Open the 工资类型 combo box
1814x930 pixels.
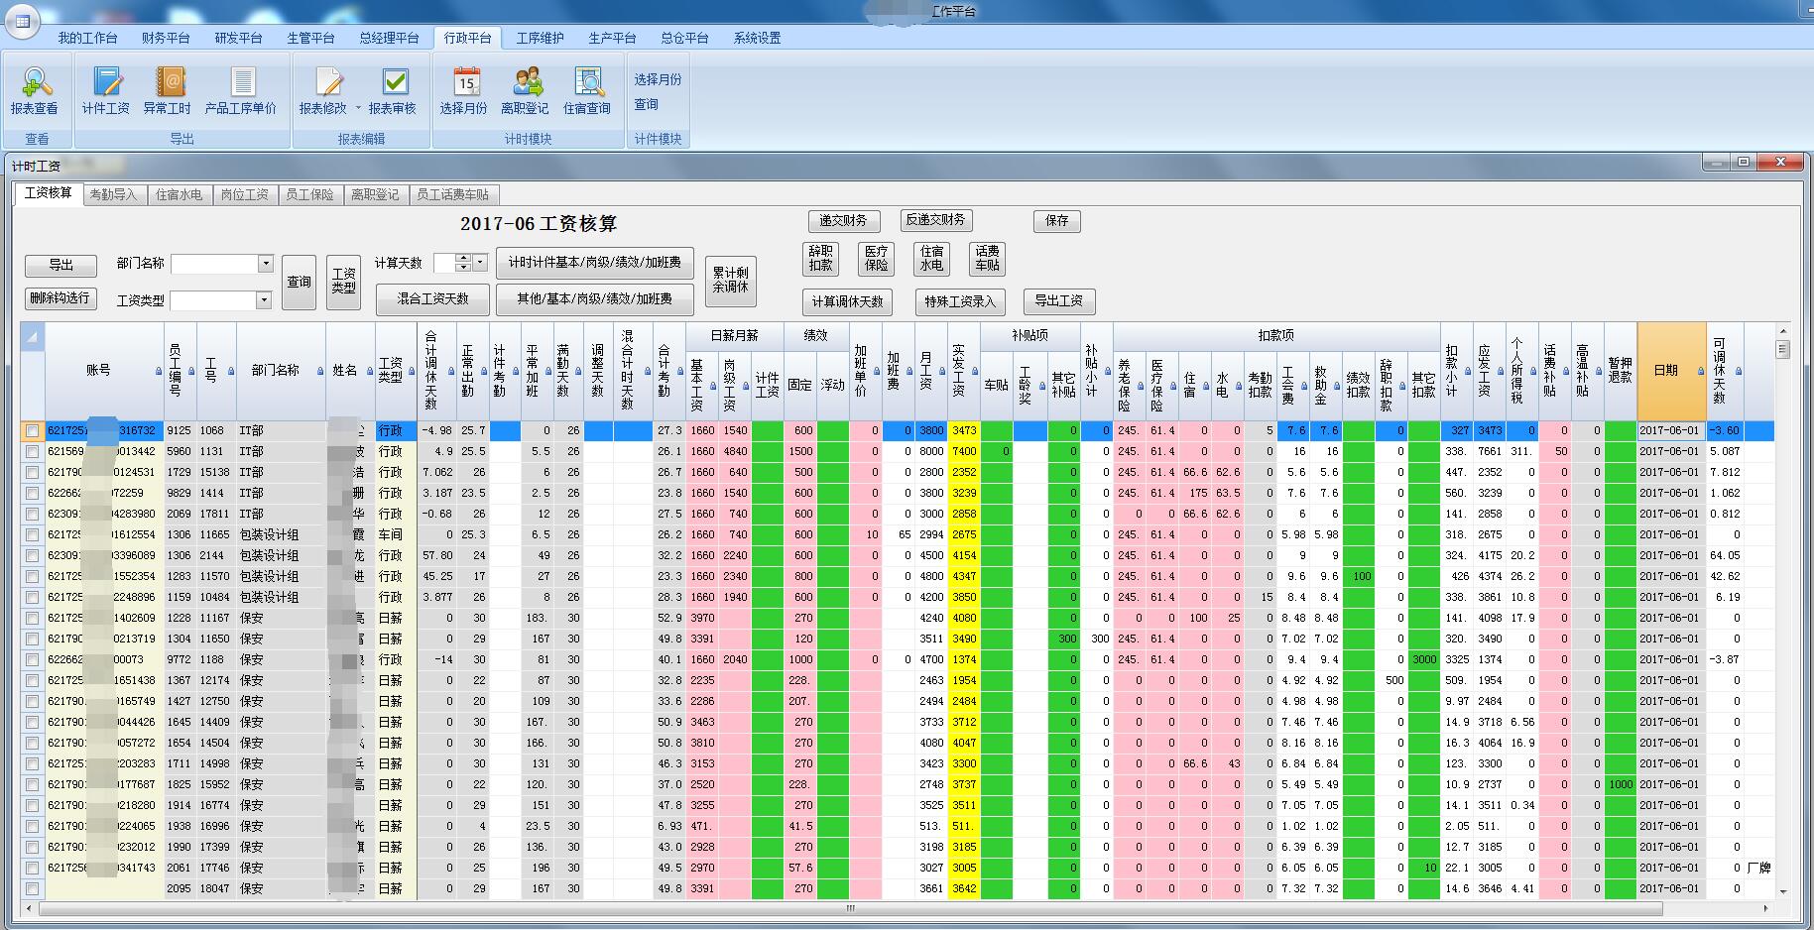263,300
